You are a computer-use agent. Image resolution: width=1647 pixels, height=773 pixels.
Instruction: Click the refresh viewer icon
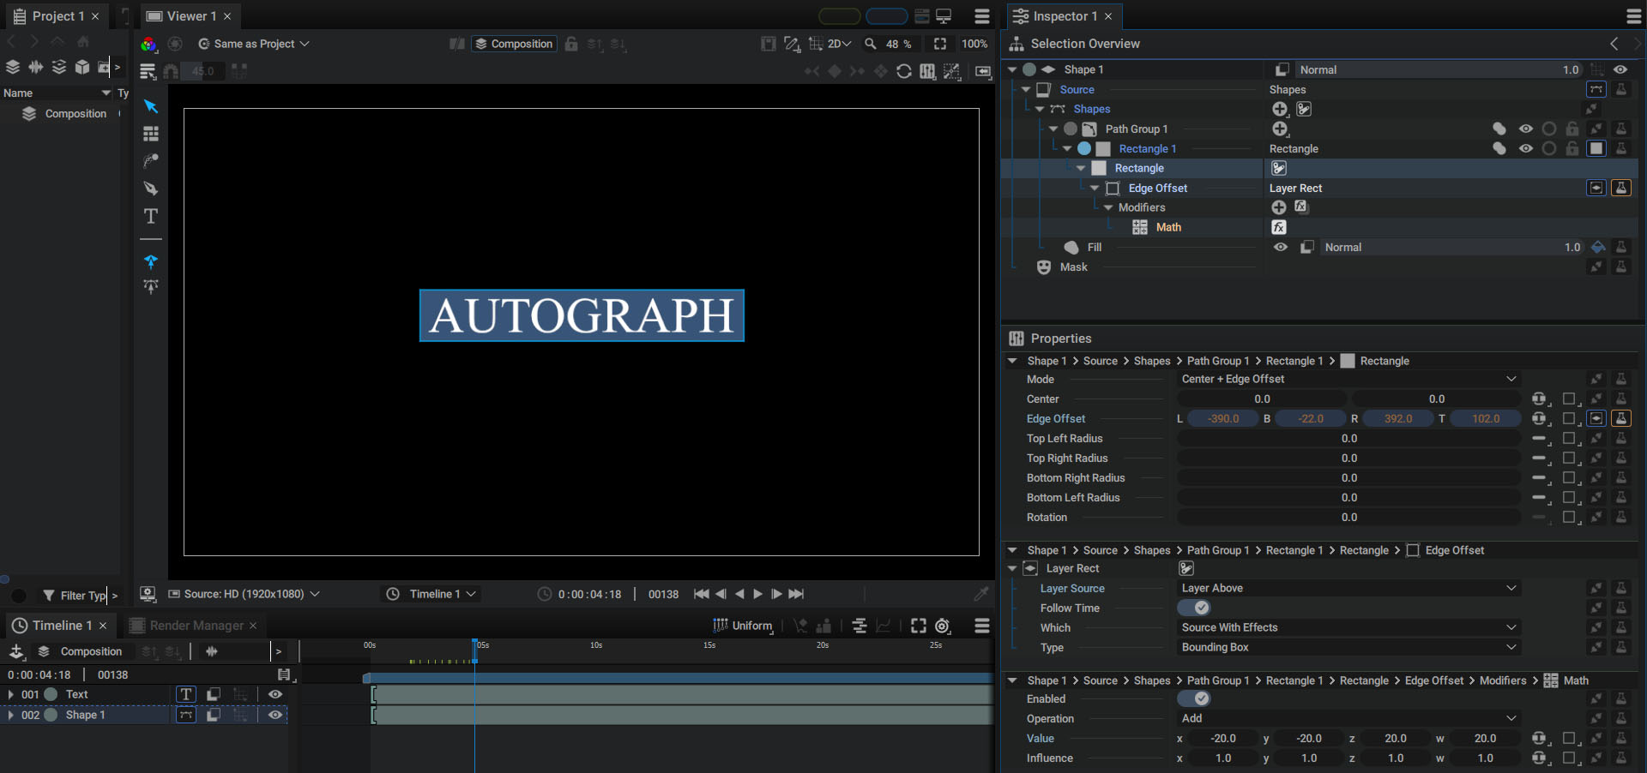pos(904,71)
